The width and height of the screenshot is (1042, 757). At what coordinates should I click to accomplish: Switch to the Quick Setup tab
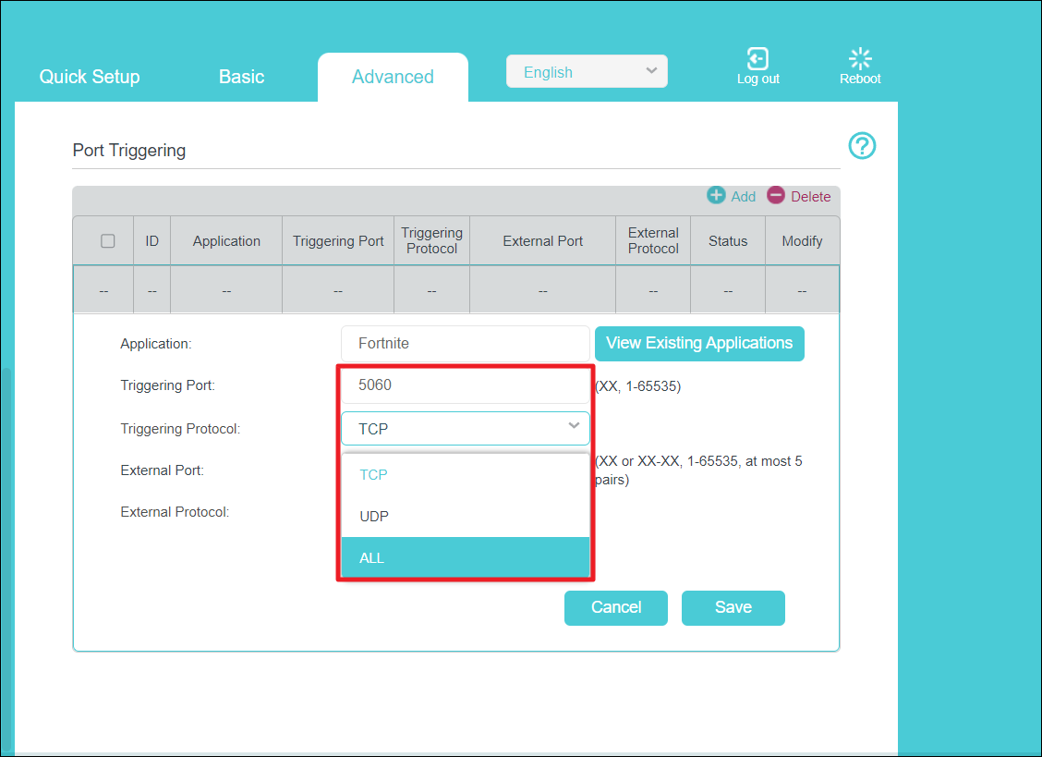(x=90, y=77)
